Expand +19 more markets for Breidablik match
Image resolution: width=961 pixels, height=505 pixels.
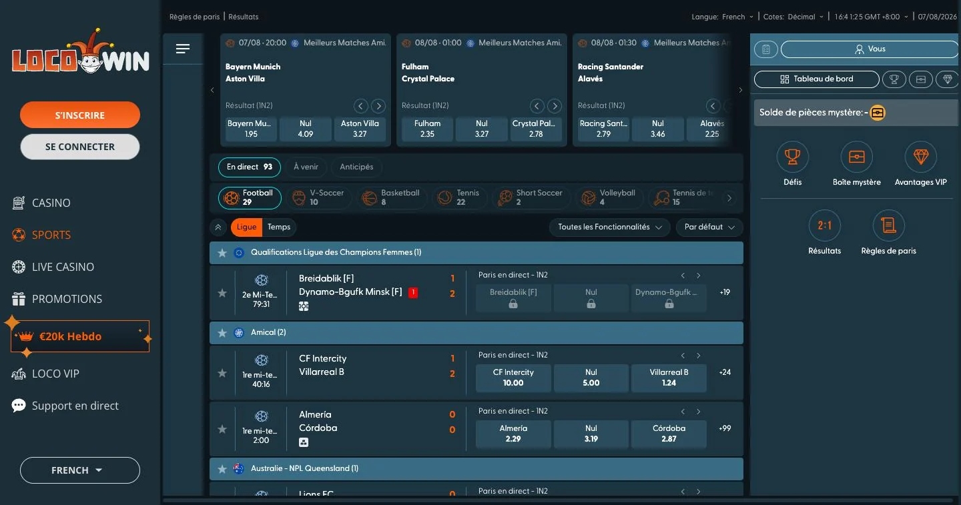725,292
